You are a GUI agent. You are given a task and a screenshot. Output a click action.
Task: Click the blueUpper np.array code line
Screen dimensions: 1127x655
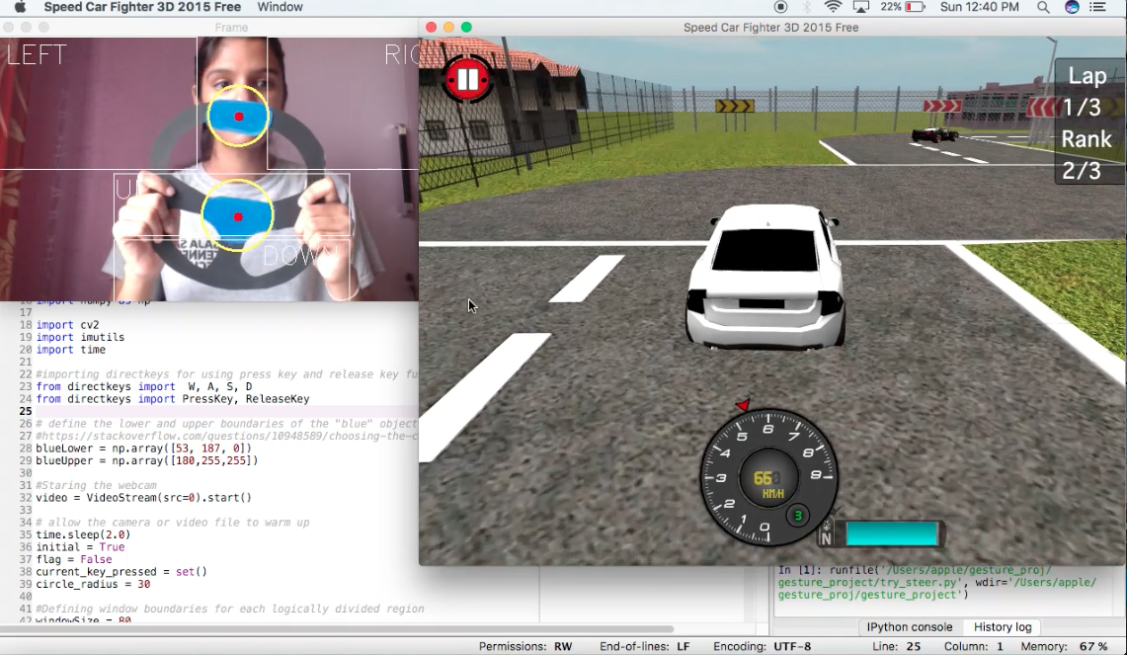click(x=146, y=460)
